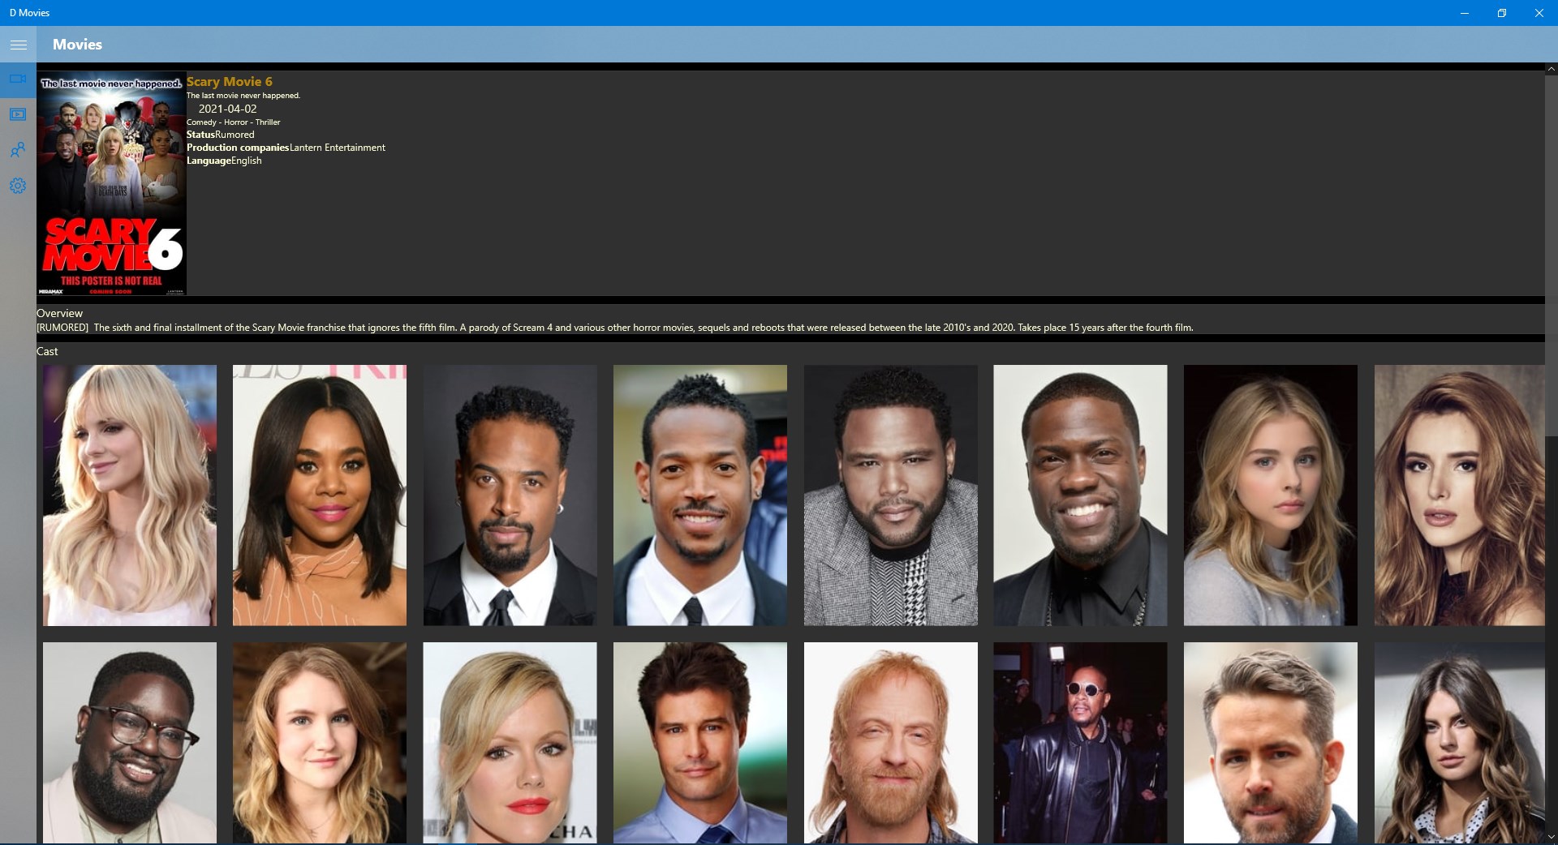Select the Movies camera icon in sidebar
Viewport: 1558px width, 845px height.
click(18, 79)
